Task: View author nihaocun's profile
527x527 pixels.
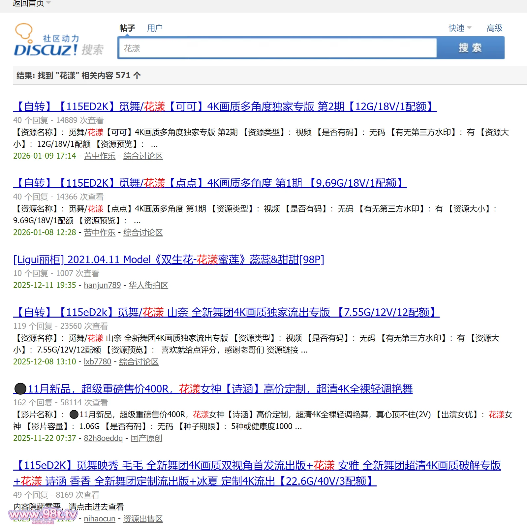Action: click(99, 518)
